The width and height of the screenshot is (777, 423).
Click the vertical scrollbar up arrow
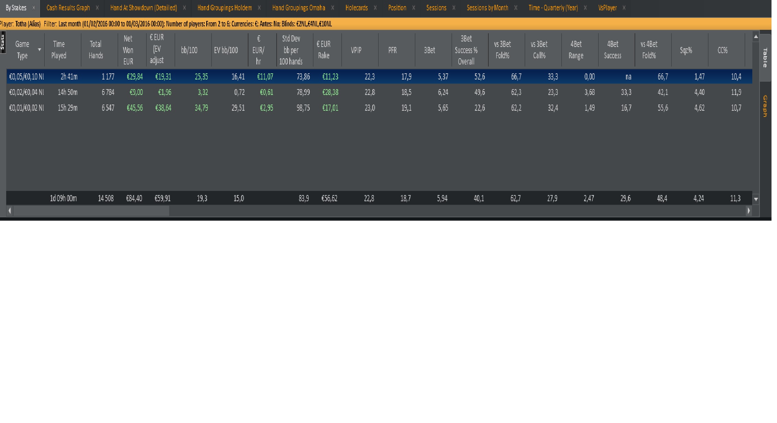[x=755, y=37]
